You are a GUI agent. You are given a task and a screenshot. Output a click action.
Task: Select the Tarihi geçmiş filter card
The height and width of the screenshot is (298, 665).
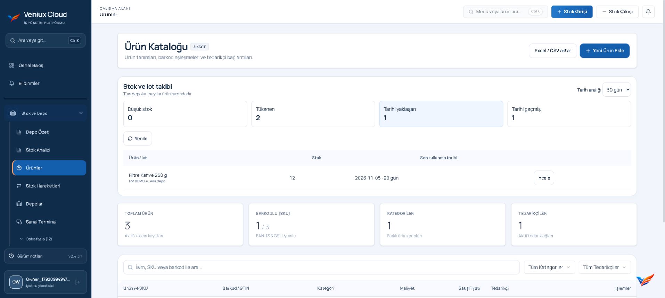pos(569,114)
